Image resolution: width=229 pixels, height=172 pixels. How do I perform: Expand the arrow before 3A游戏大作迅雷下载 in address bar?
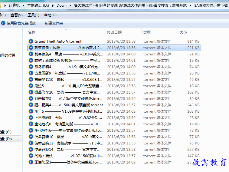191,5
